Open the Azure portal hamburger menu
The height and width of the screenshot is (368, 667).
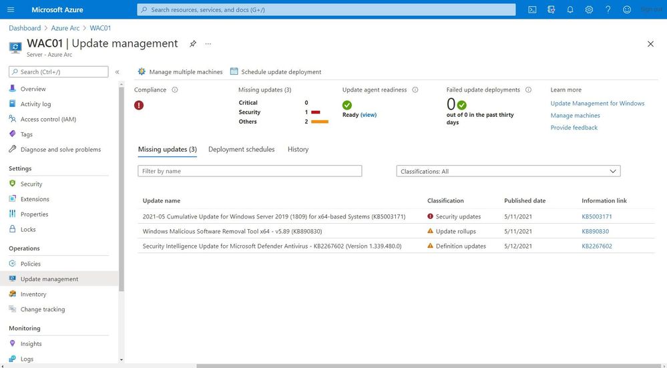coord(11,9)
